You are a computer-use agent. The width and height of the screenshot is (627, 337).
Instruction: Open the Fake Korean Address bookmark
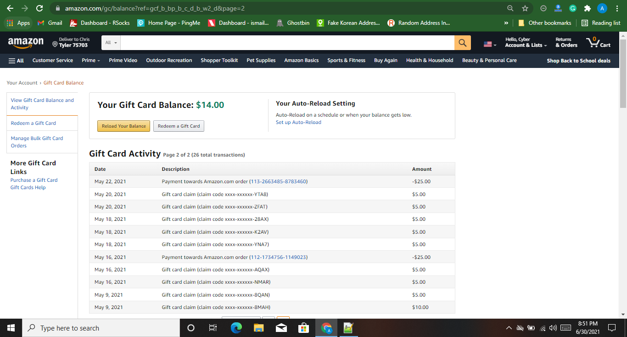[348, 23]
